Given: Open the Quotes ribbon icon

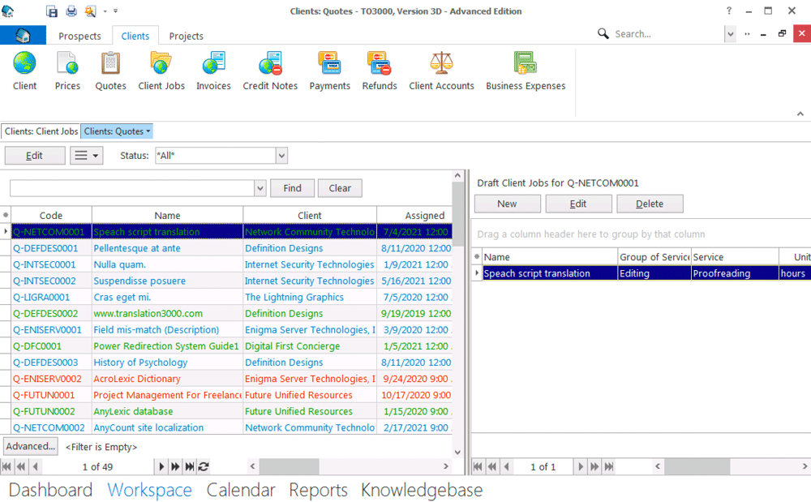Looking at the screenshot, I should tap(110, 71).
